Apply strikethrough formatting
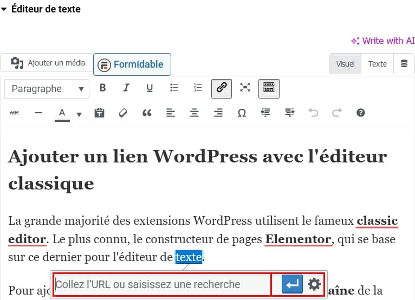Viewport: 415px width, 300px height. [x=15, y=113]
